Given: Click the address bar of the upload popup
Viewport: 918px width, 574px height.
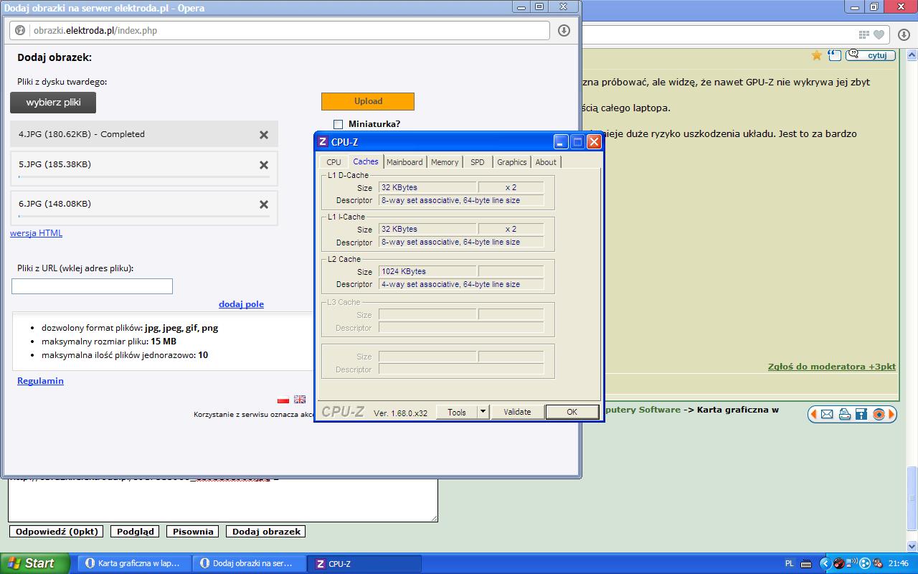Looking at the screenshot, I should (x=280, y=30).
